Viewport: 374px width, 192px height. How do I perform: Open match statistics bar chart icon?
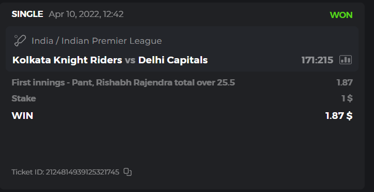(346, 60)
